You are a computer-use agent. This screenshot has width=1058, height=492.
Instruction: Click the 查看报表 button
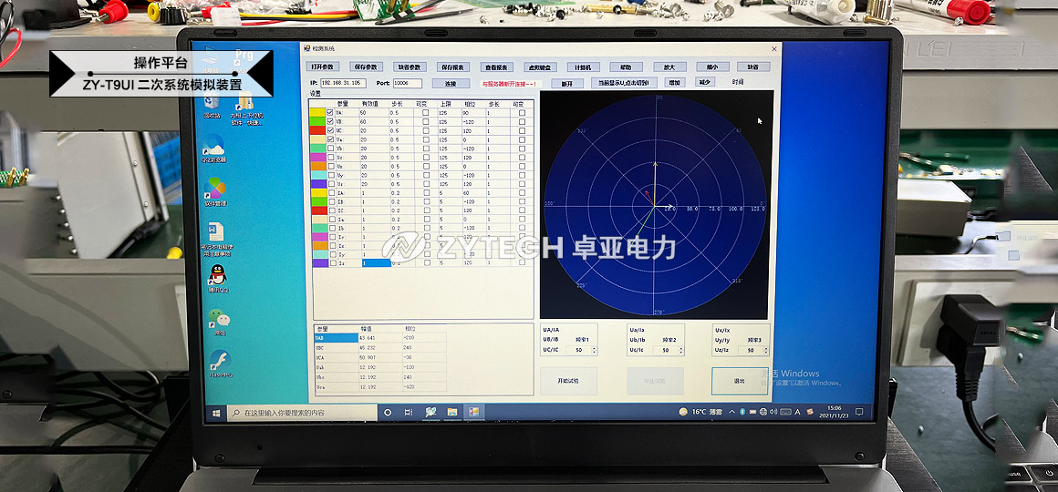click(497, 67)
